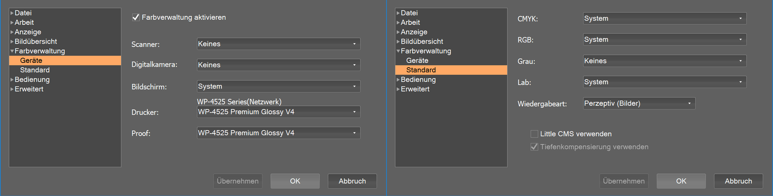Check Little CMS verwenden option
Image resolution: width=773 pixels, height=196 pixels.
pyautogui.click(x=534, y=134)
